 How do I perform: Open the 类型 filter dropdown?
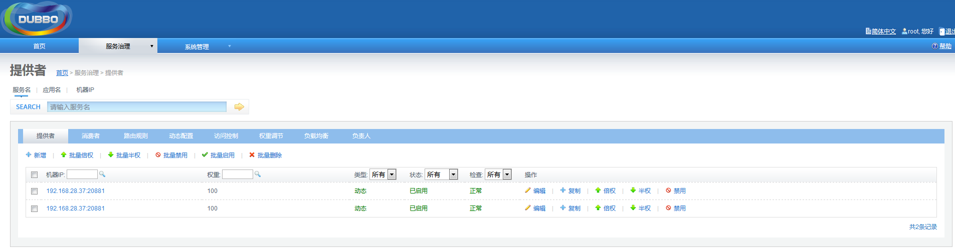(383, 174)
